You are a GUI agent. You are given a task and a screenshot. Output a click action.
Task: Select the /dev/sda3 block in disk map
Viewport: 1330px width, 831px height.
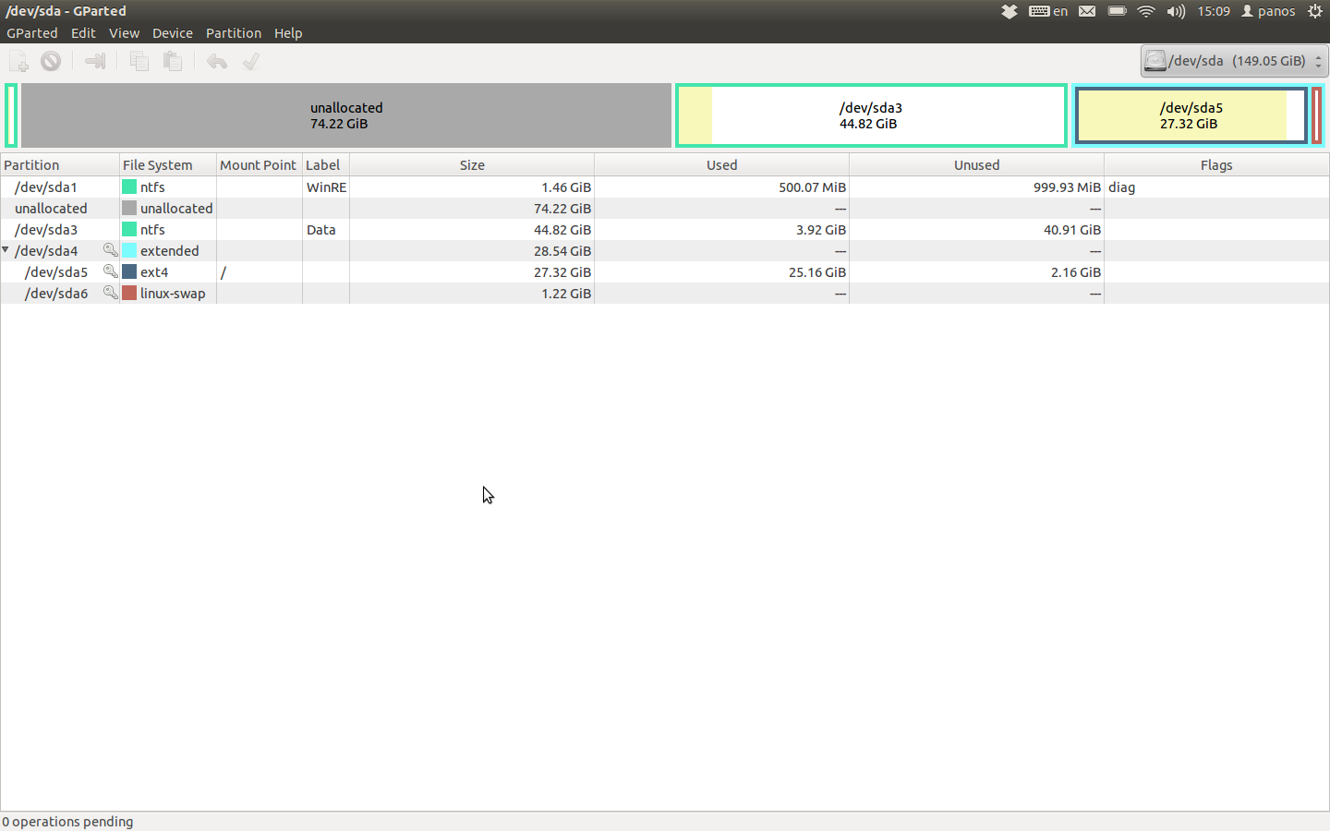tap(871, 115)
